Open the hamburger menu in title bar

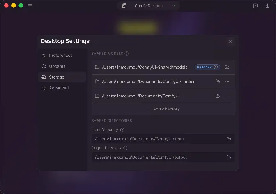(30, 6)
